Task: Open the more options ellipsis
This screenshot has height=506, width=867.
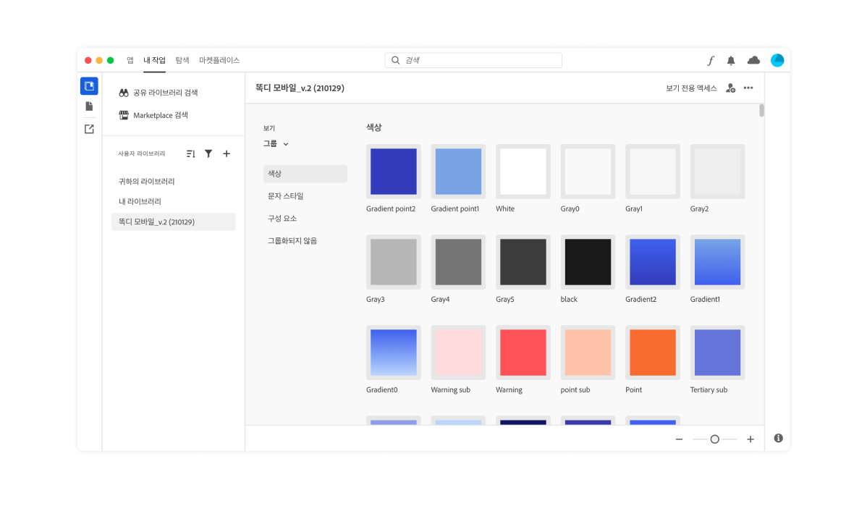Action: [748, 88]
